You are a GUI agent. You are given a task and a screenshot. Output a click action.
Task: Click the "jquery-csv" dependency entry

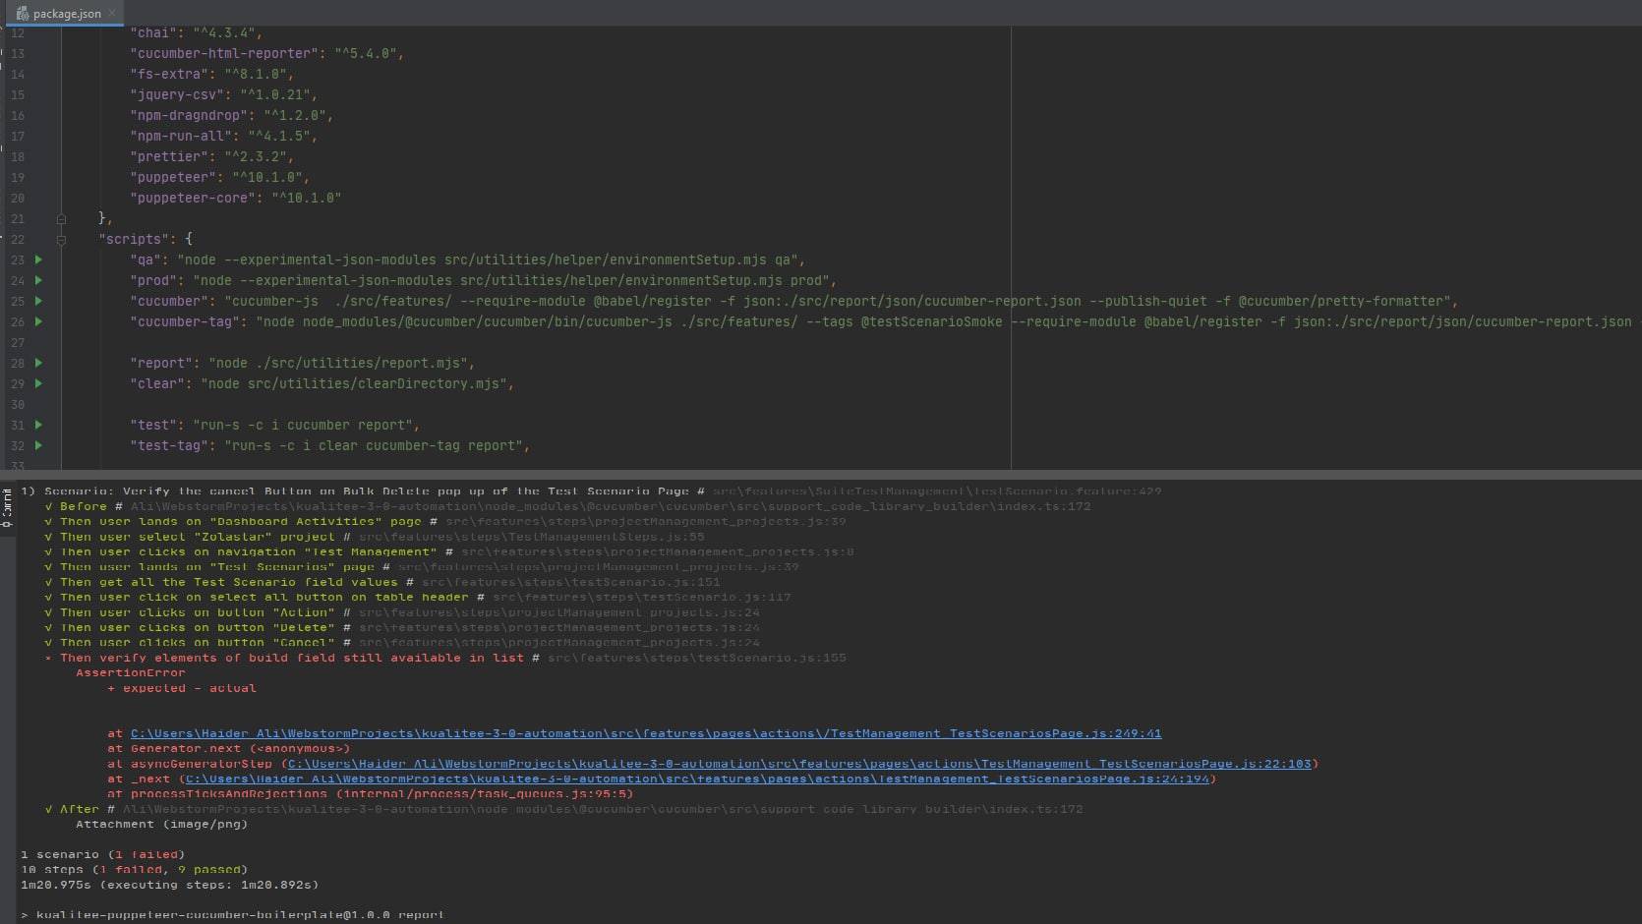coord(223,94)
